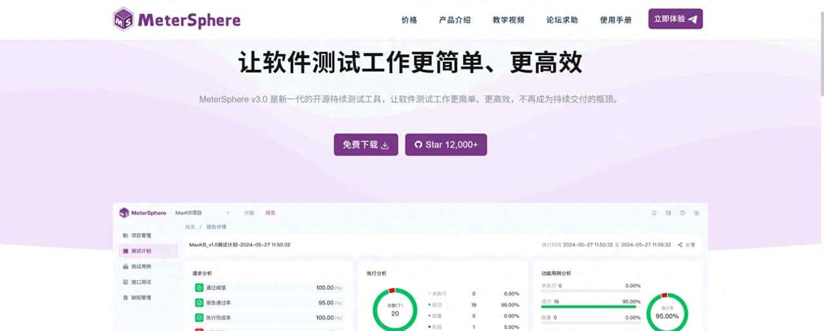Open 论坛求助 in the top navigation
Image resolution: width=824 pixels, height=331 pixels.
tap(562, 20)
